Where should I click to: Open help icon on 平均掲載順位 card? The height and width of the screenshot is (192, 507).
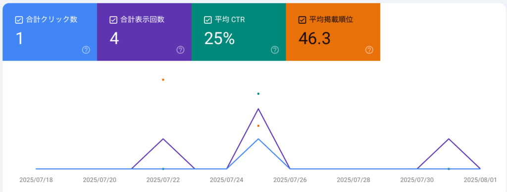(369, 50)
